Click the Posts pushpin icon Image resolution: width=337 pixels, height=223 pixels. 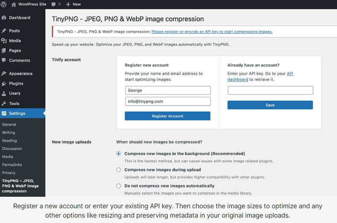(4, 31)
